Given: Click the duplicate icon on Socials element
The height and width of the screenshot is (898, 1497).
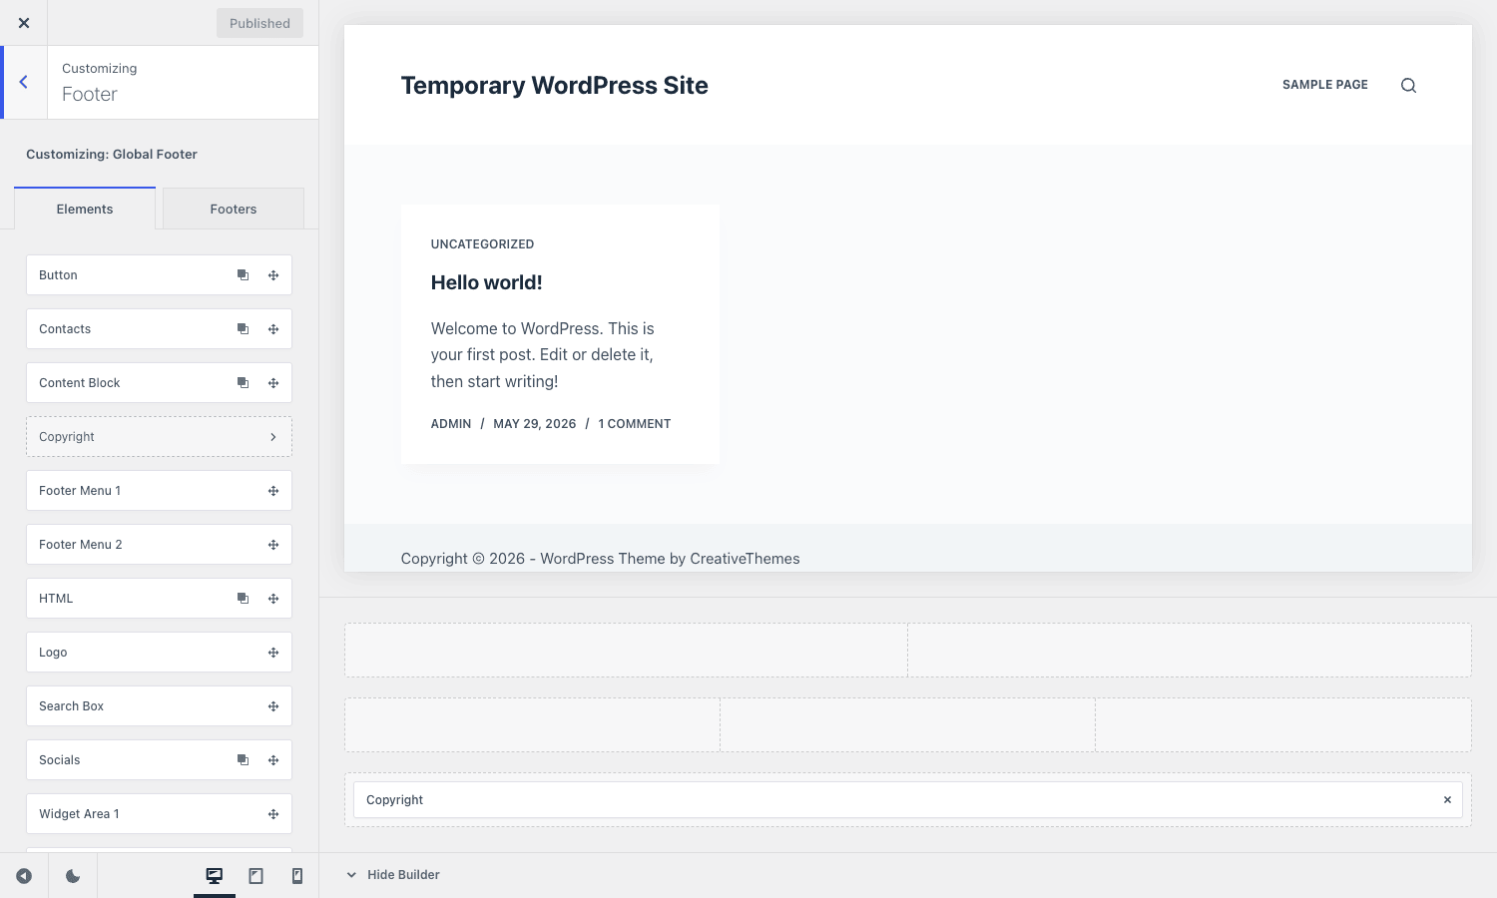Looking at the screenshot, I should (243, 760).
